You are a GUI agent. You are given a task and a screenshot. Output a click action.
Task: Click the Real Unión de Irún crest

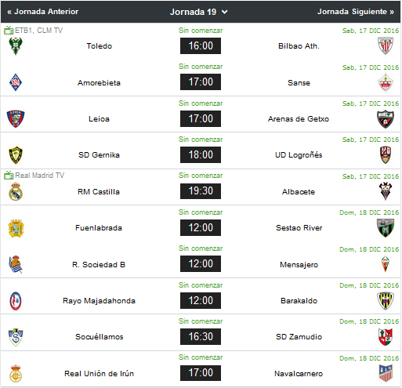click(16, 373)
